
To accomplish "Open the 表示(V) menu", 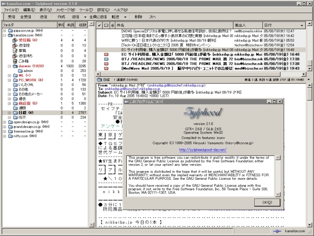I will point(46,10).
